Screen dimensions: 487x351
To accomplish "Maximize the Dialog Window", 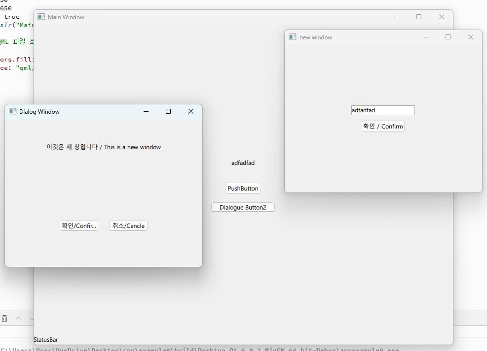I will [168, 112].
